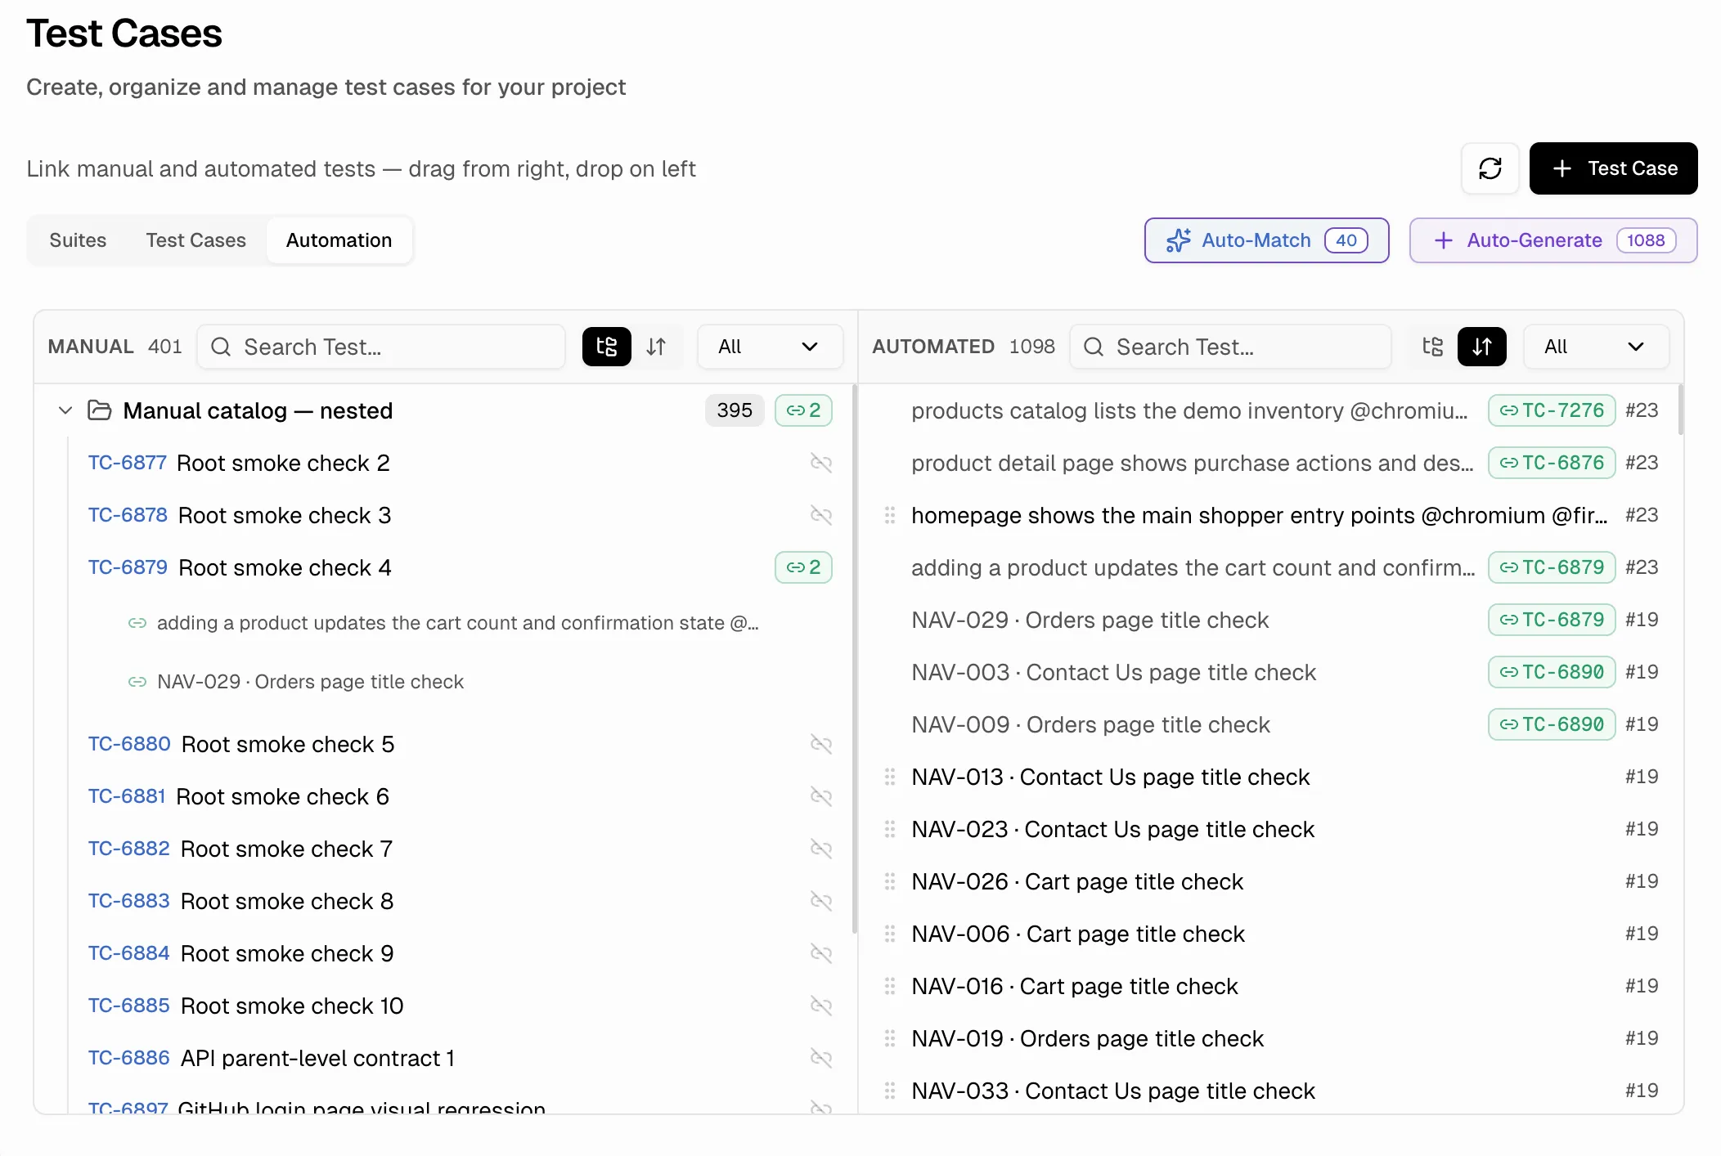Screen dimensions: 1721x1156
Task: Open the All filter dropdown in Automated panel
Action: pos(1595,346)
